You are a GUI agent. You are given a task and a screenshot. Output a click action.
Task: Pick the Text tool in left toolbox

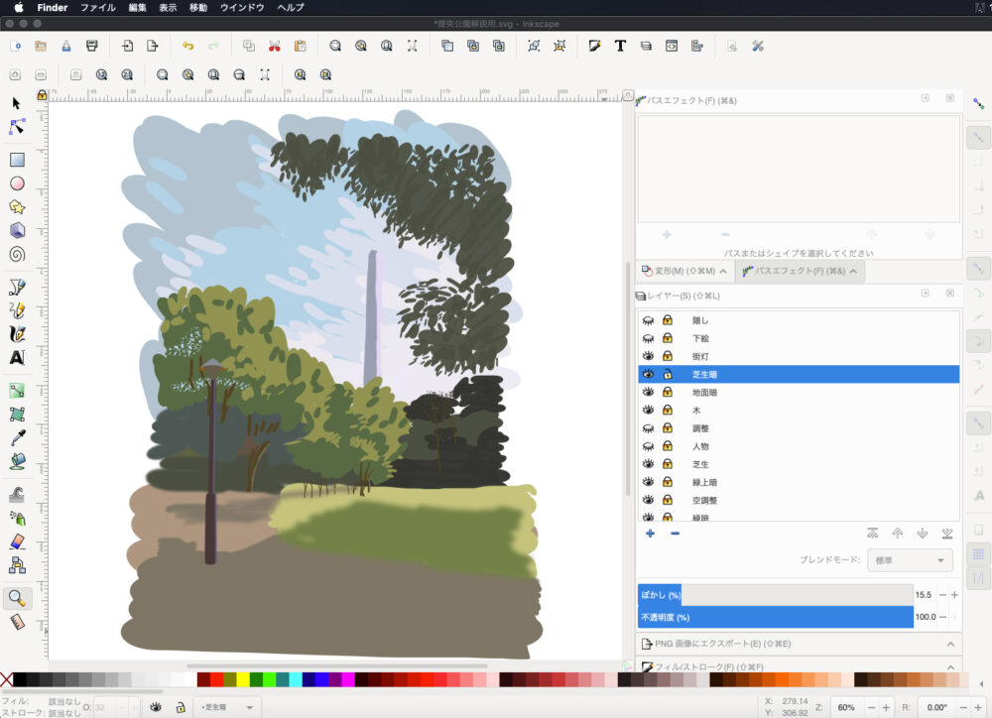(x=17, y=358)
